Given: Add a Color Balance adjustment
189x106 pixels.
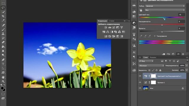Looking at the screenshot, I should pyautogui.click(x=108, y=32).
